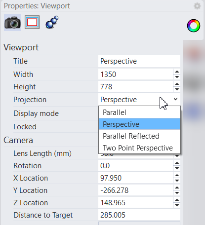The width and height of the screenshot is (205, 225).
Task: Collapse the Projection dropdown chevron
Action: [x=175, y=99]
